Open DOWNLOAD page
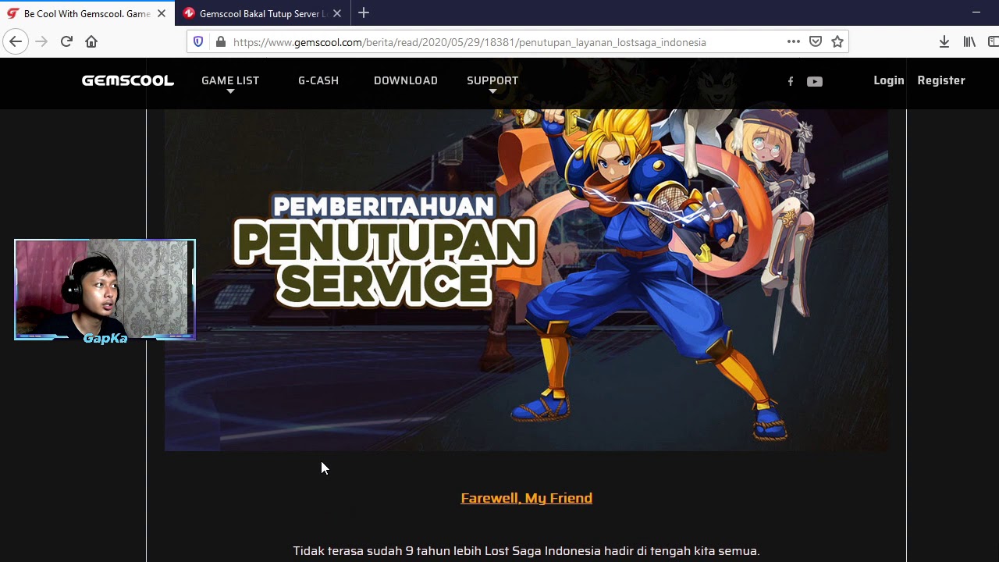This screenshot has height=562, width=999. (406, 80)
